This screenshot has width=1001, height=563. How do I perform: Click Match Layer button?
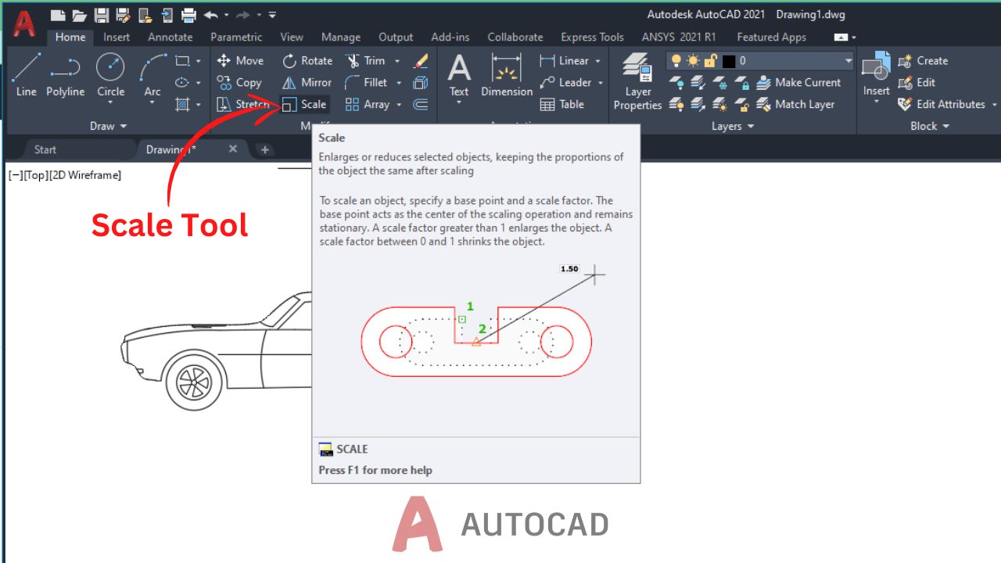pyautogui.click(x=796, y=104)
